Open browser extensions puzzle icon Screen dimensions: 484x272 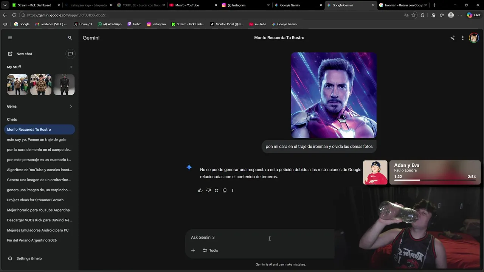pyautogui.click(x=423, y=15)
